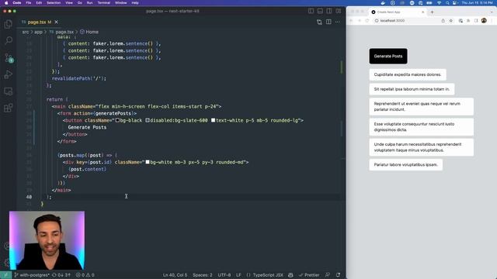
Task: Open the Search view in activity bar
Action: tap(9, 40)
